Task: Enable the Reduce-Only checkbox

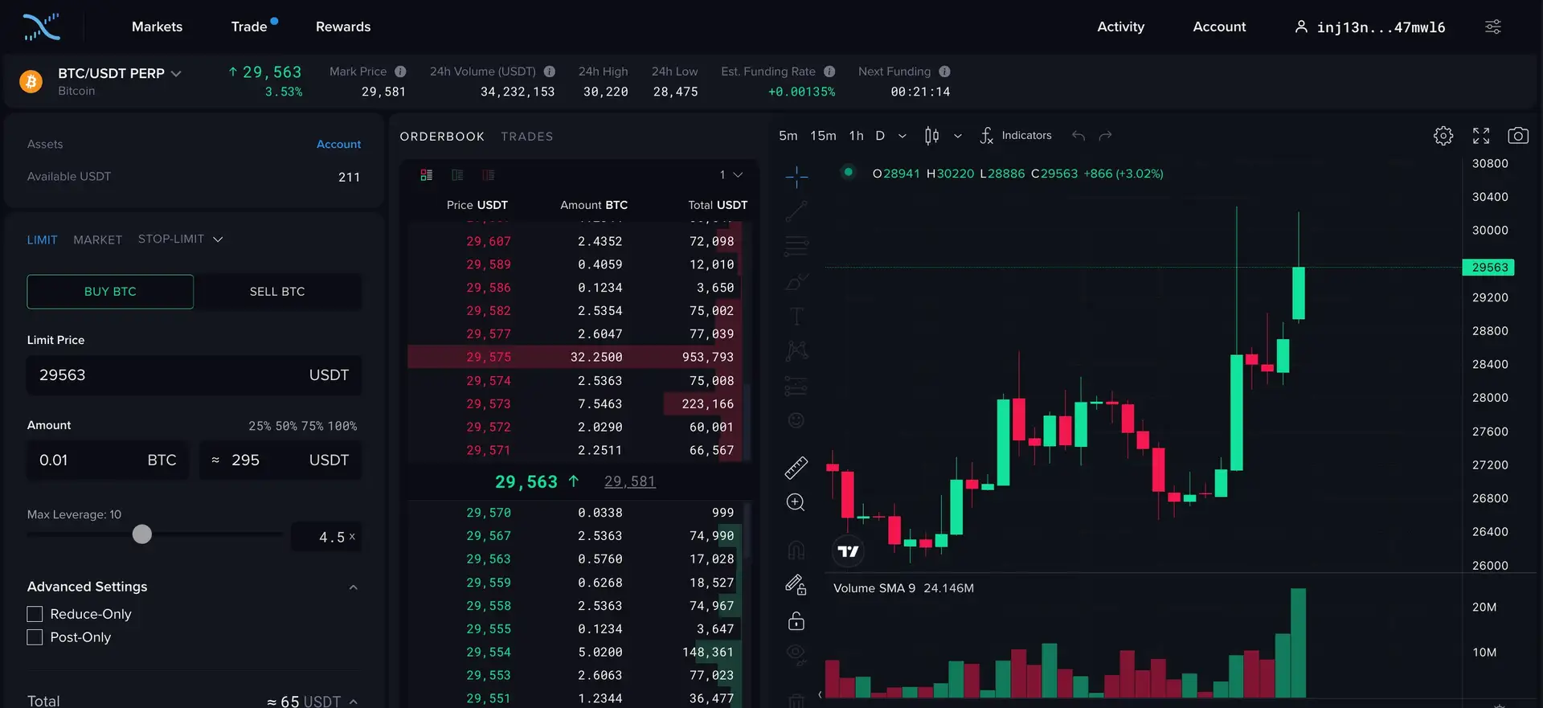Action: pos(35,614)
